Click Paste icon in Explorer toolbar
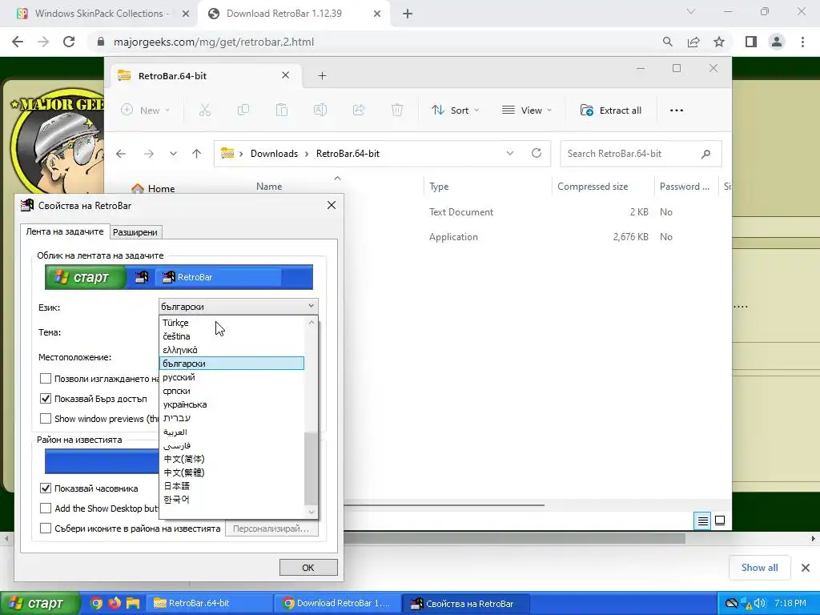Image resolution: width=820 pixels, height=615 pixels. point(282,110)
